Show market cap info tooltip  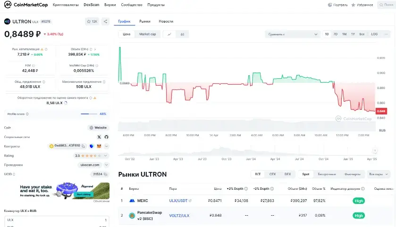(46, 49)
